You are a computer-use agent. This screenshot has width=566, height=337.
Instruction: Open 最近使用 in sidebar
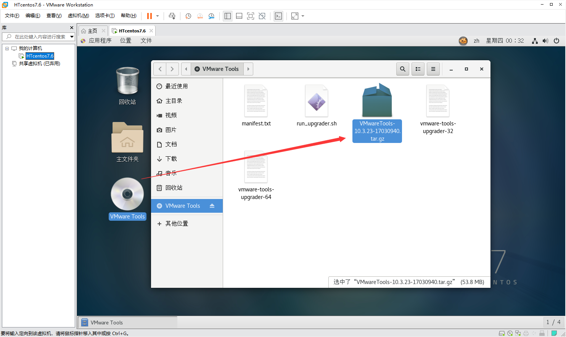click(187, 87)
